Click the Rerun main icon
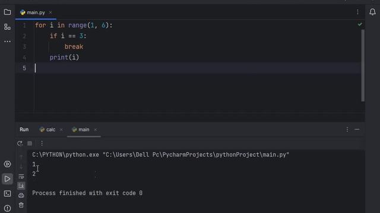The width and height of the screenshot is (380, 213). (x=20, y=143)
